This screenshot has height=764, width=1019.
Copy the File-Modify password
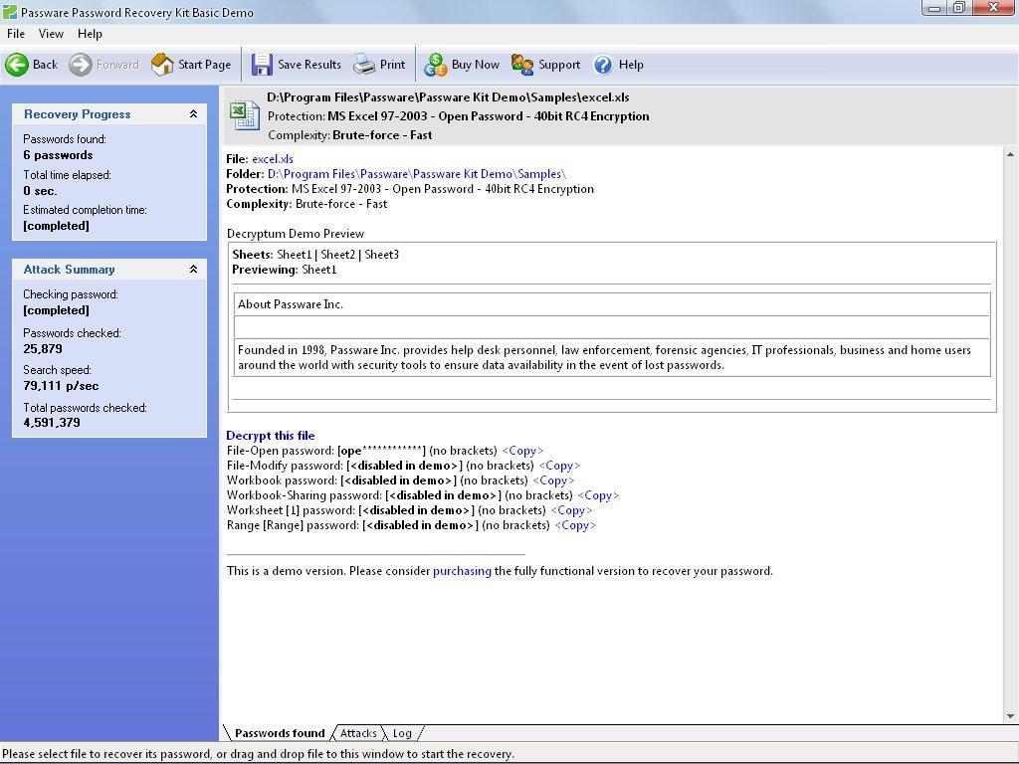tap(559, 466)
